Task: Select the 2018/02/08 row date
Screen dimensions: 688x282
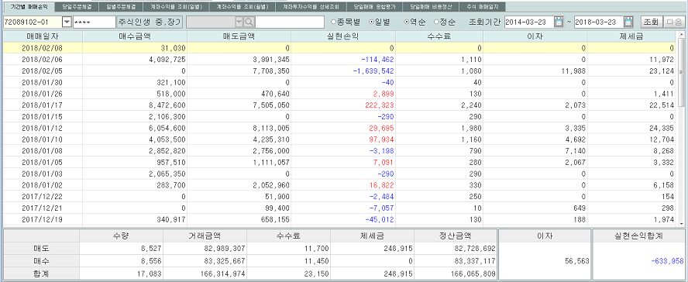Action: 42,48
